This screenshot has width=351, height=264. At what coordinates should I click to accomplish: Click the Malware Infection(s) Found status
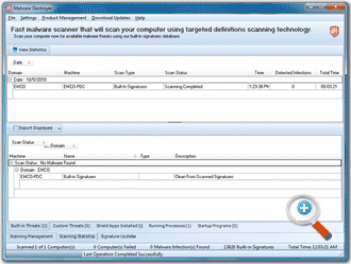click(x=180, y=247)
